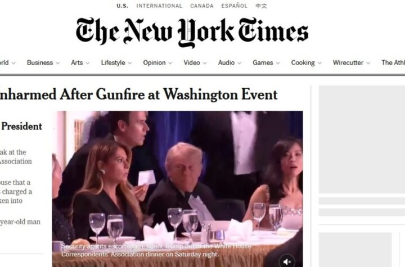This screenshot has width=405, height=267.
Task: Open the Video section
Action: point(192,63)
